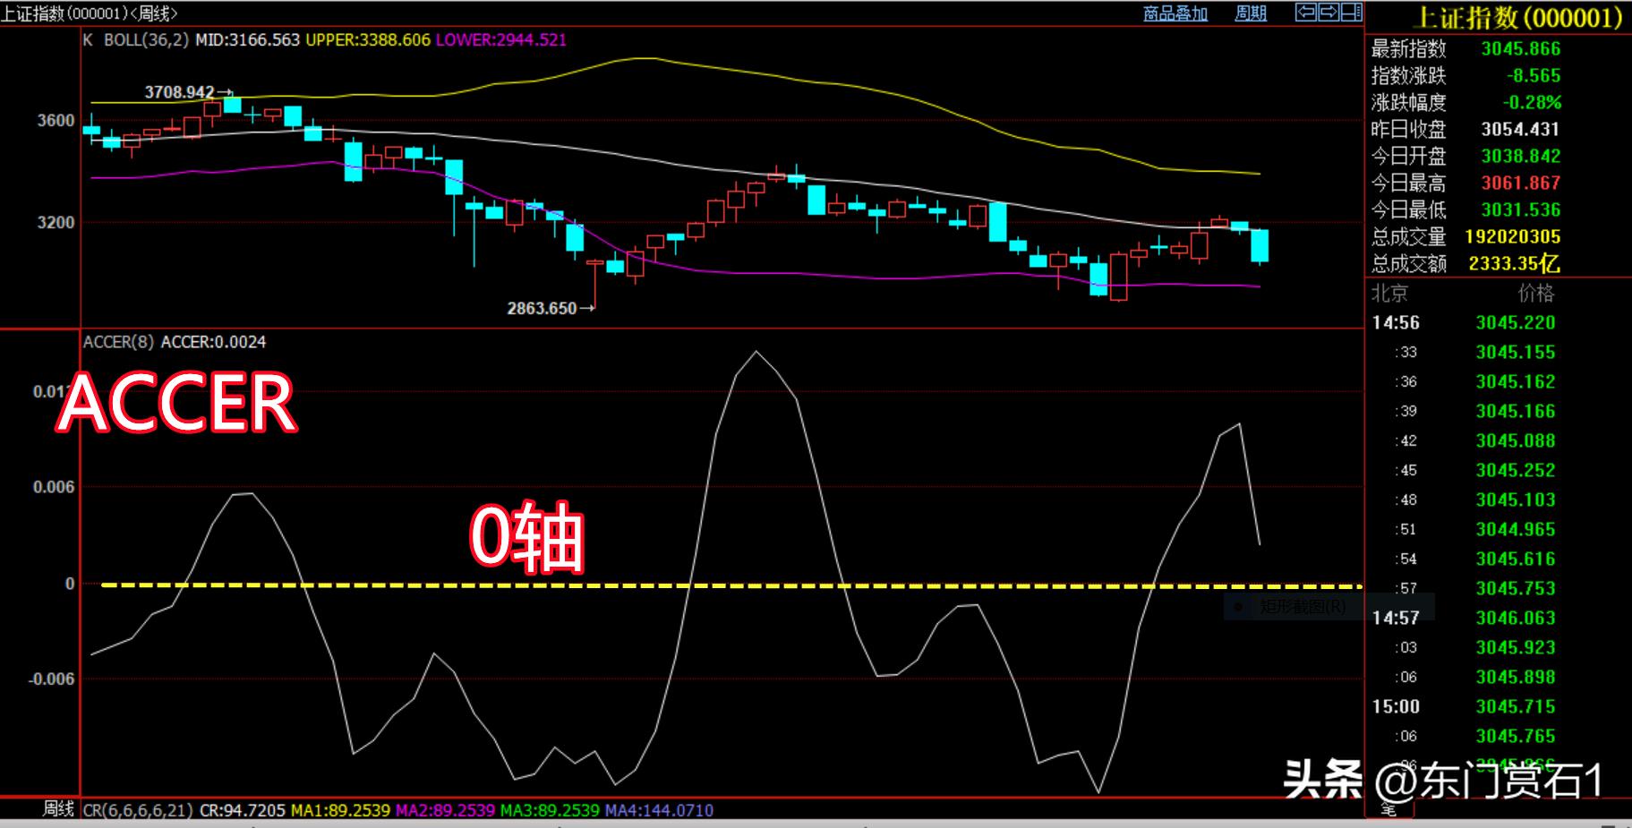
Task: Click the 总成交量 value 192020305
Action: point(1512,237)
